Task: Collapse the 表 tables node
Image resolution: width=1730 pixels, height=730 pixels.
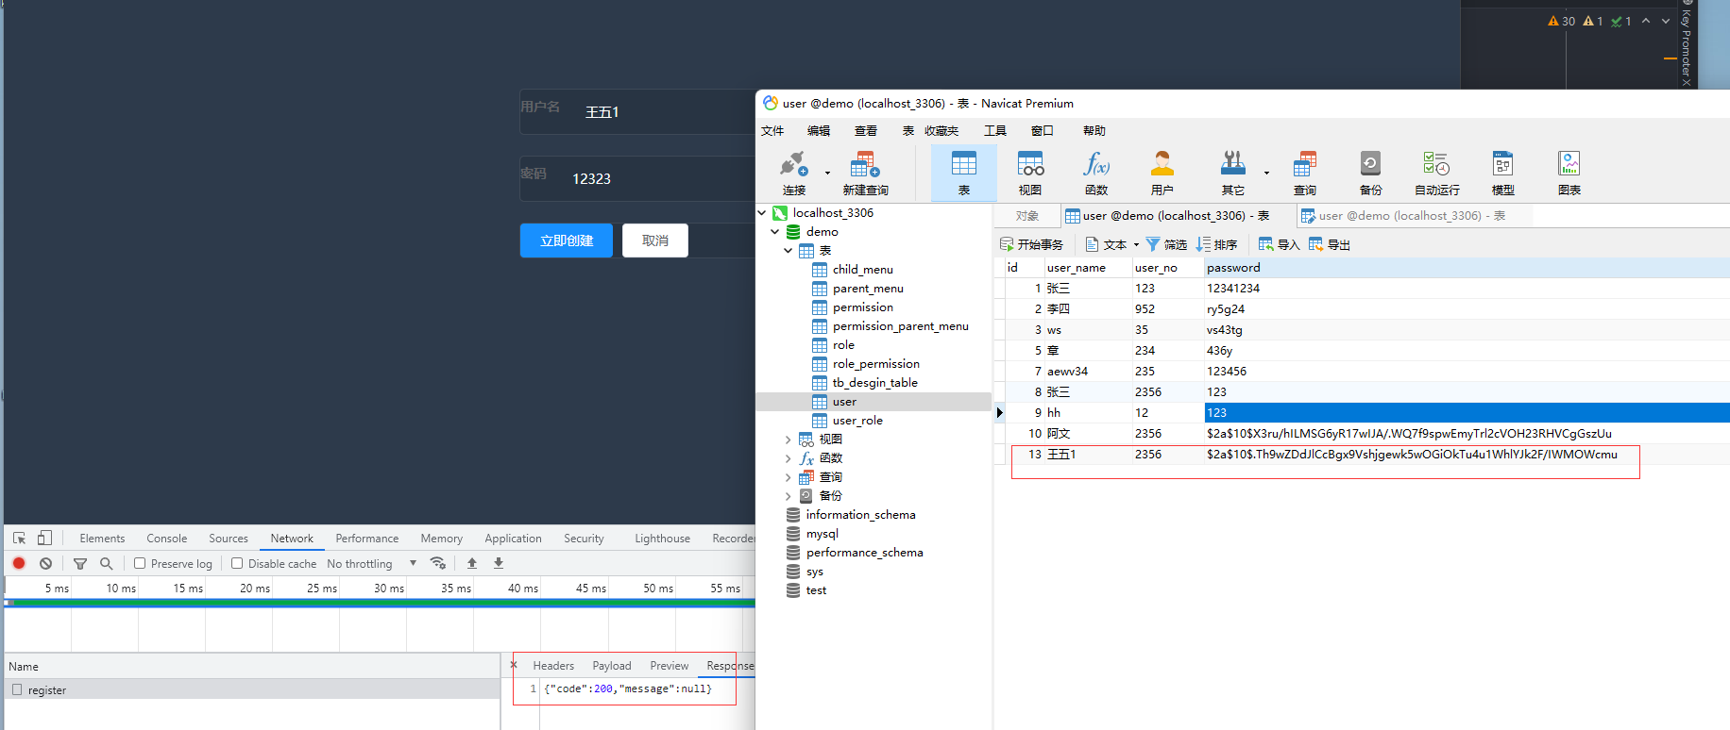Action: coord(789,251)
